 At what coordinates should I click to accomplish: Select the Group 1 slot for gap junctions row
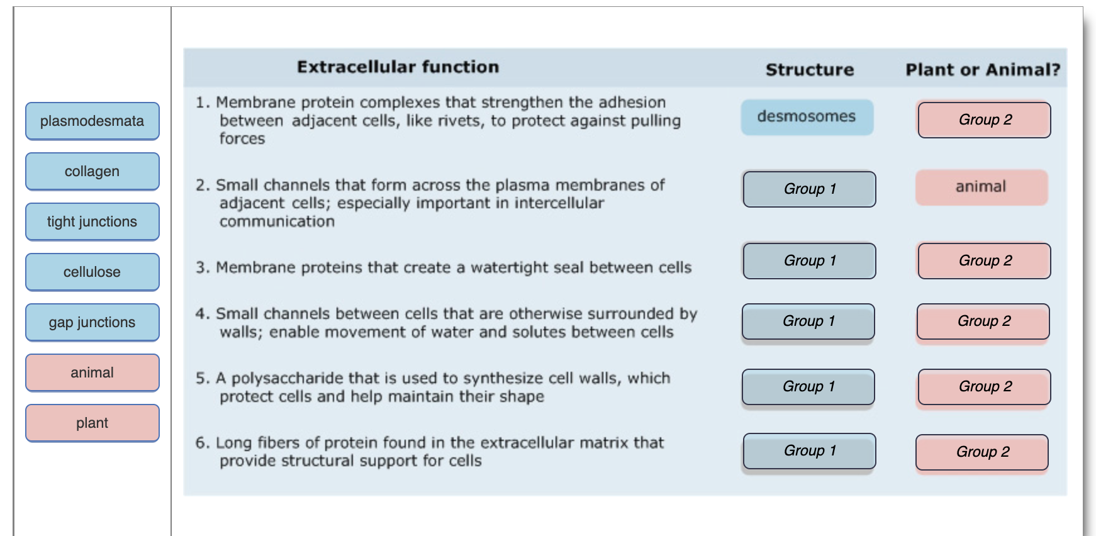click(x=807, y=321)
